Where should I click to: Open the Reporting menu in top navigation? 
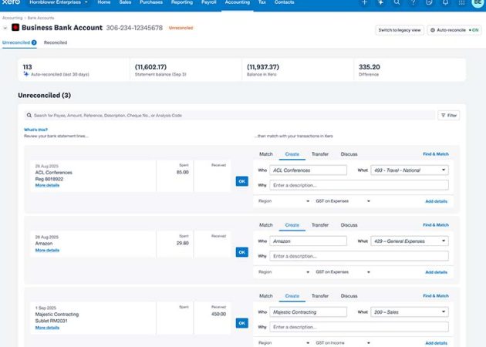pos(181,2)
